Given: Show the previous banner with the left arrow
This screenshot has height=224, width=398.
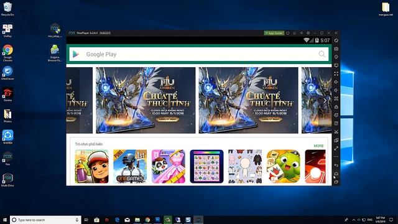Looking at the screenshot, I should [73, 100].
